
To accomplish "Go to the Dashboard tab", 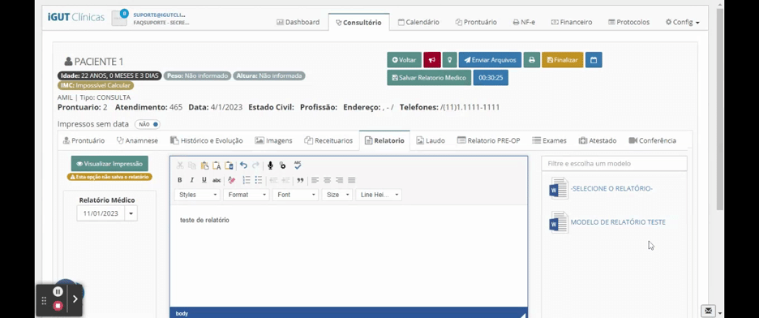I will 298,22.
